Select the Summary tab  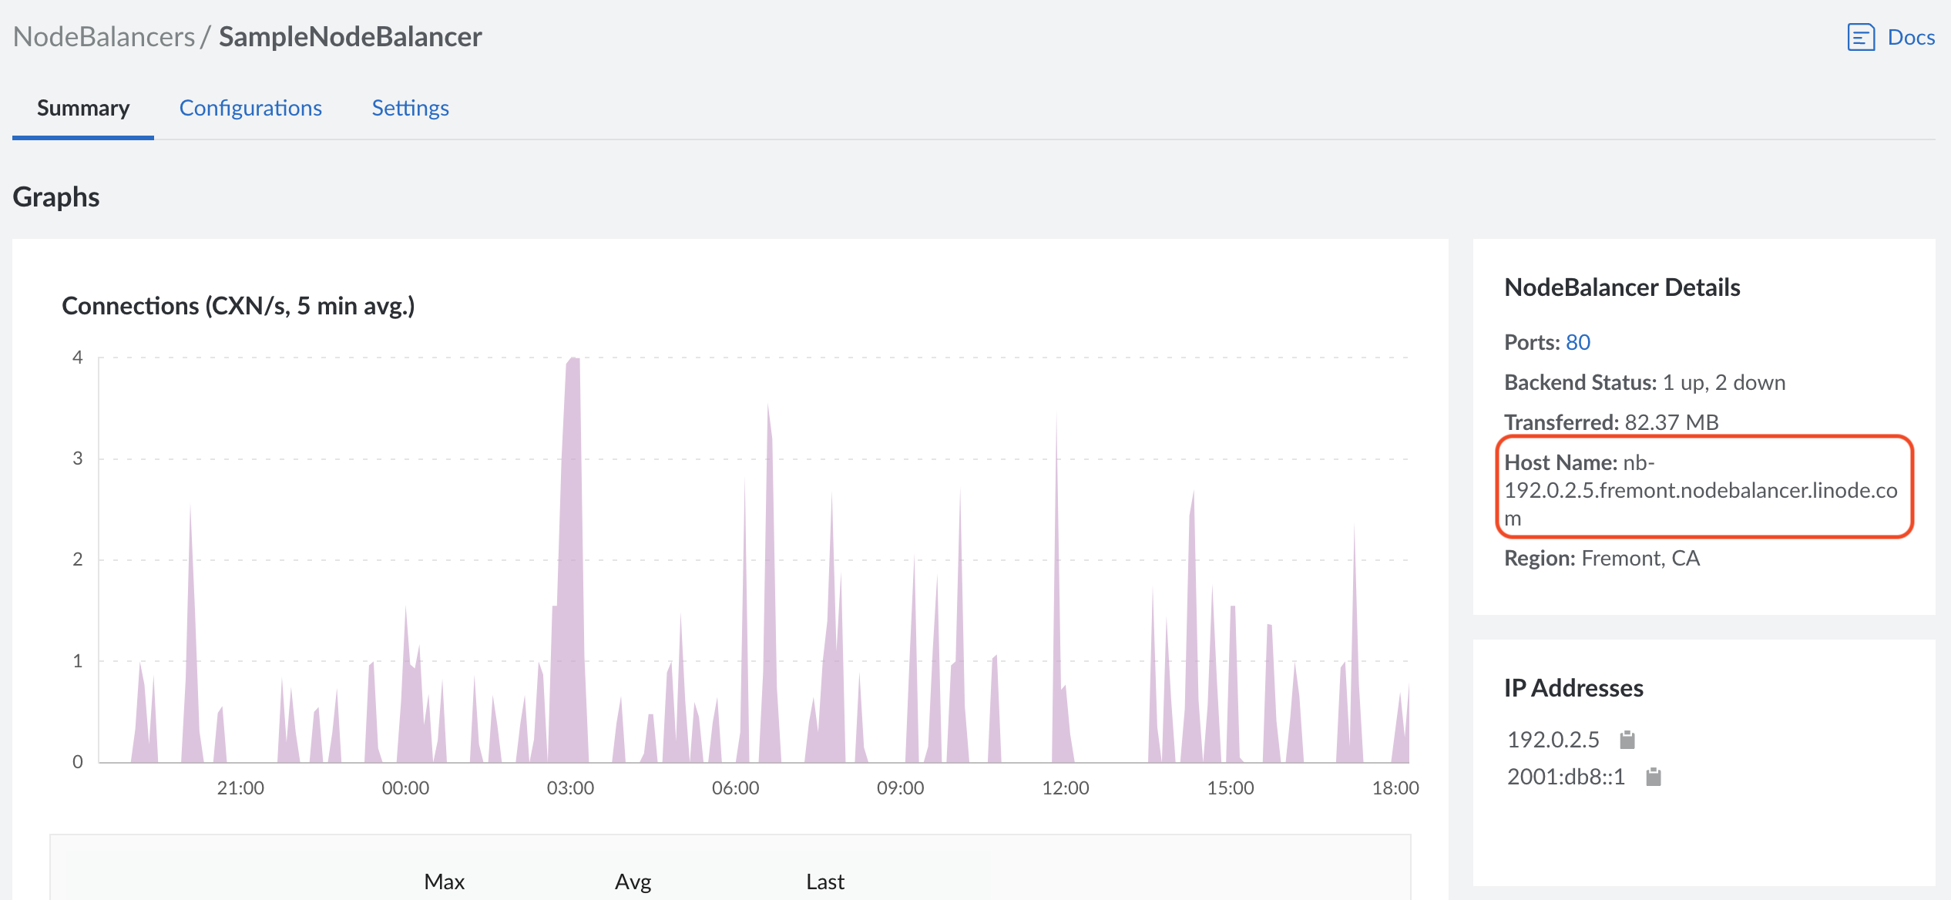(83, 108)
